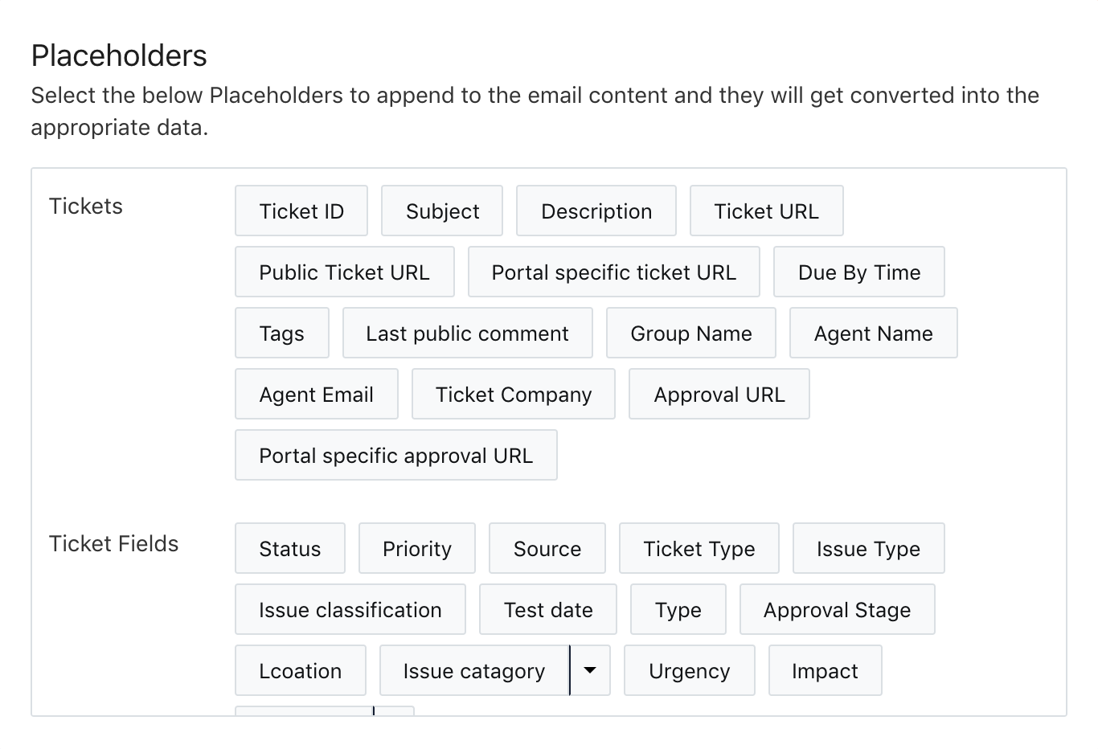
Task: Insert the Priority ticket field
Action: [x=417, y=548]
